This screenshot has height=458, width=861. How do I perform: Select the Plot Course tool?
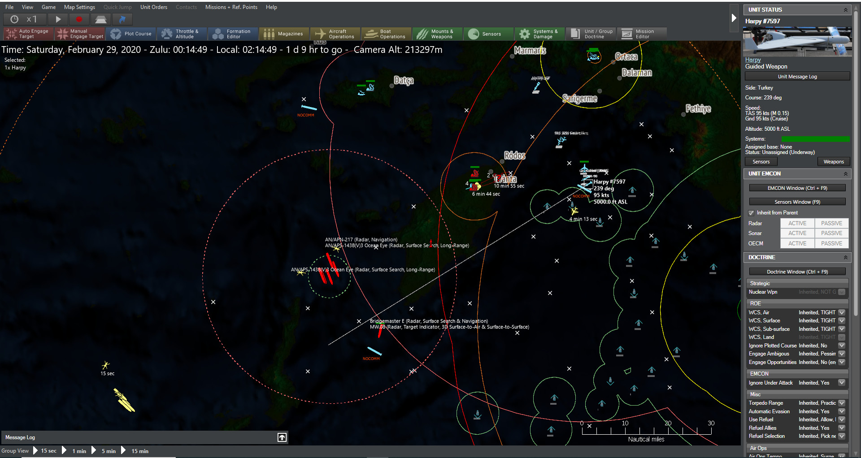(130, 34)
